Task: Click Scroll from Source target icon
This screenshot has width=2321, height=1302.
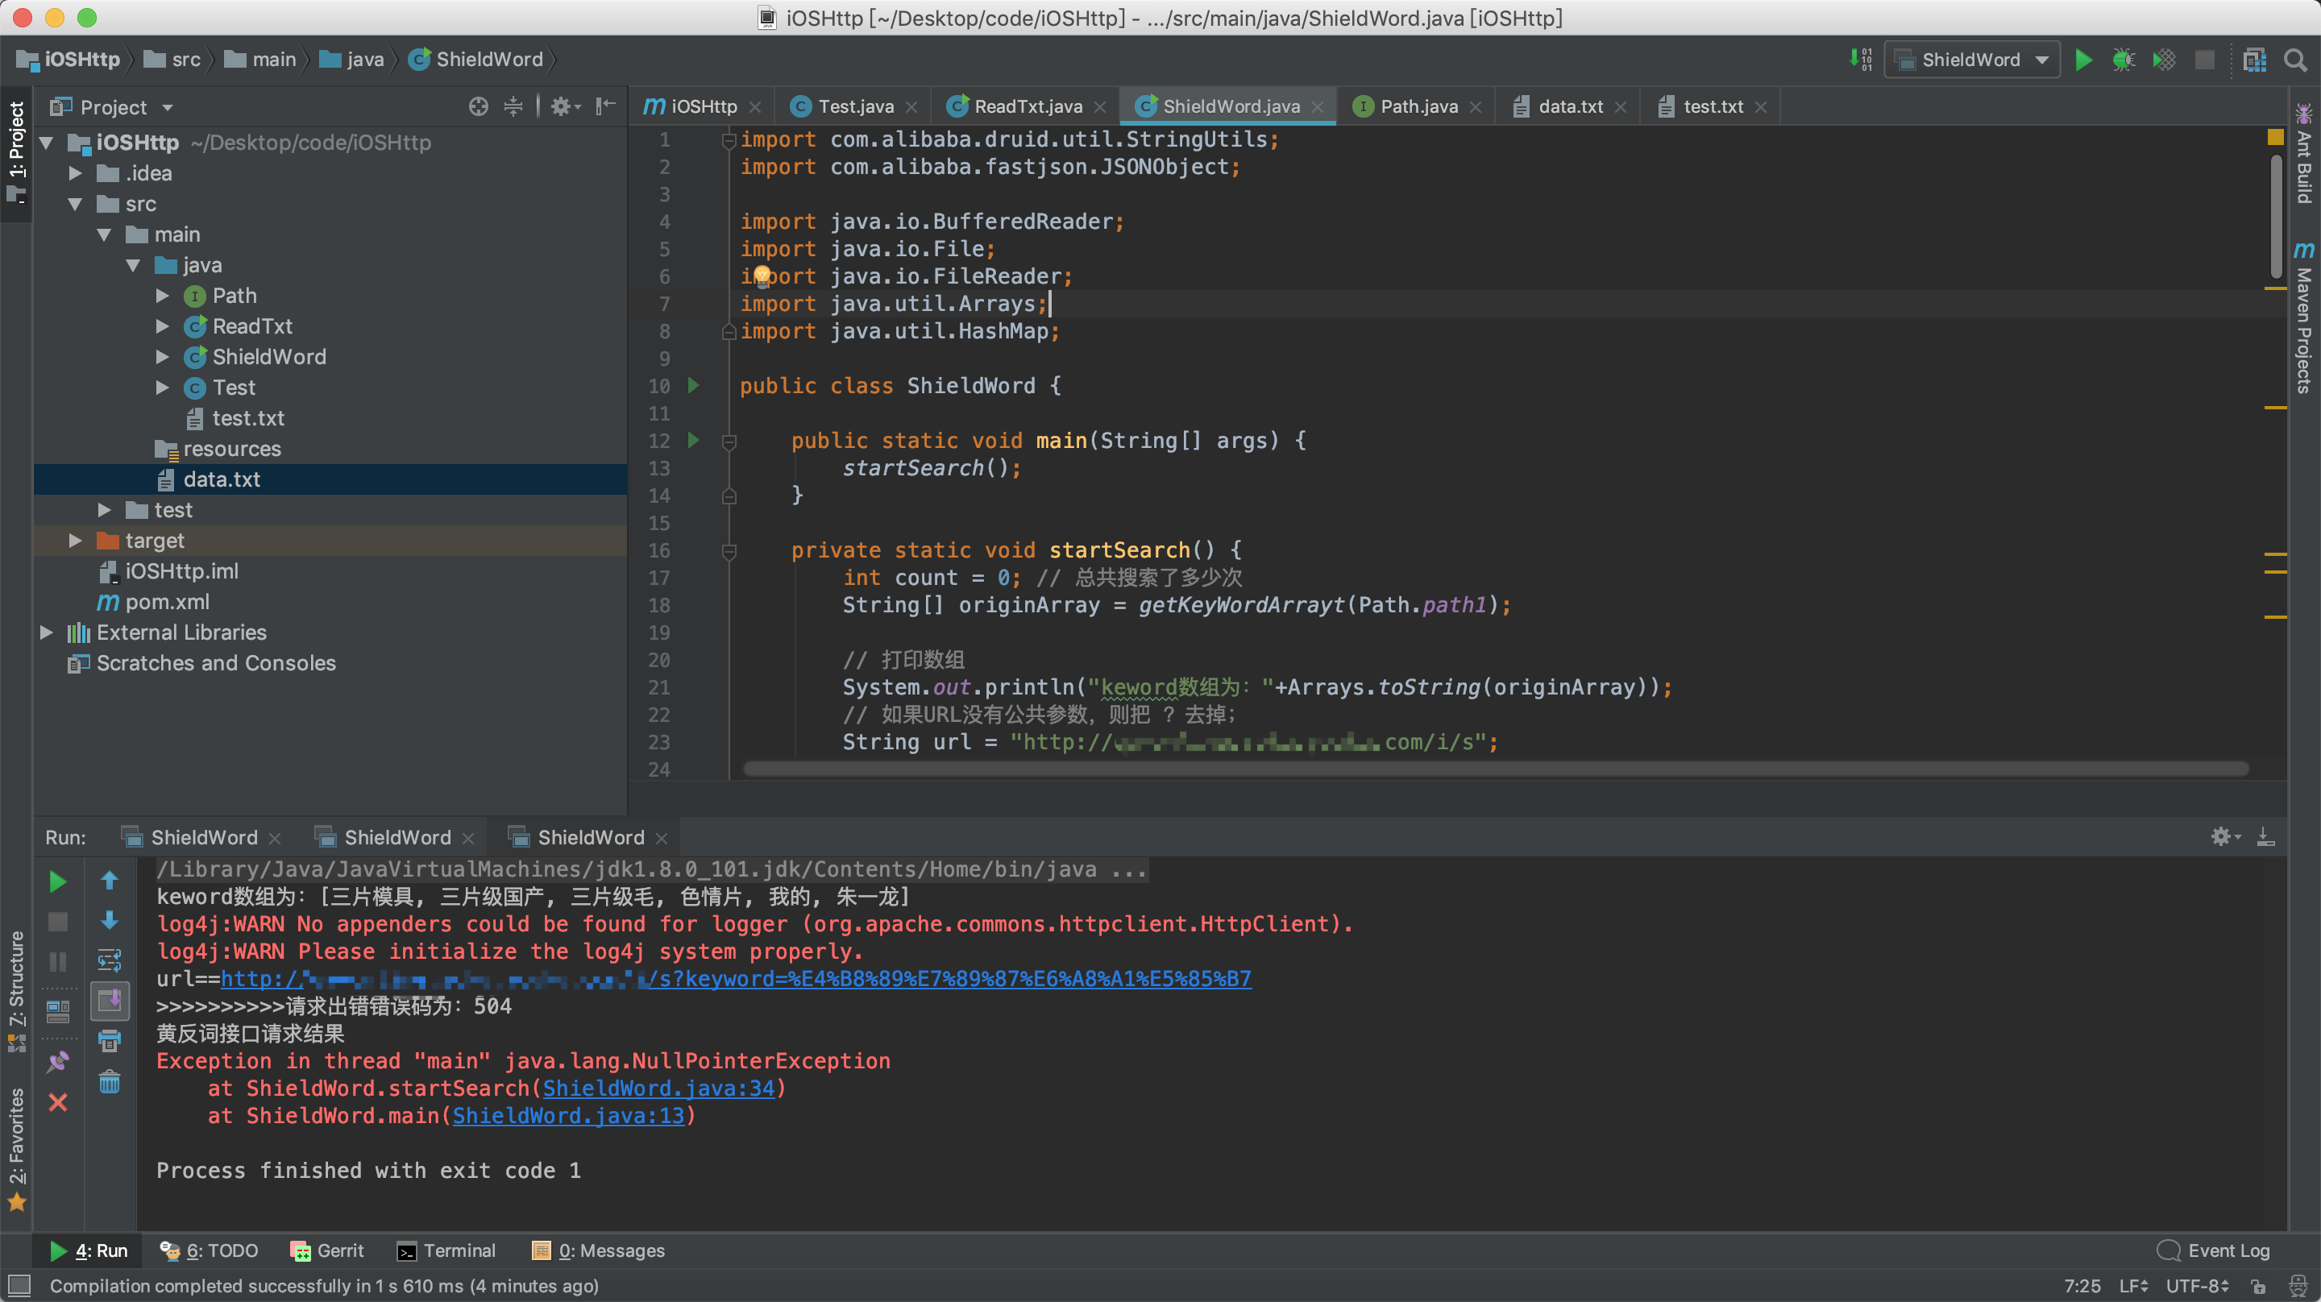Action: tap(479, 107)
